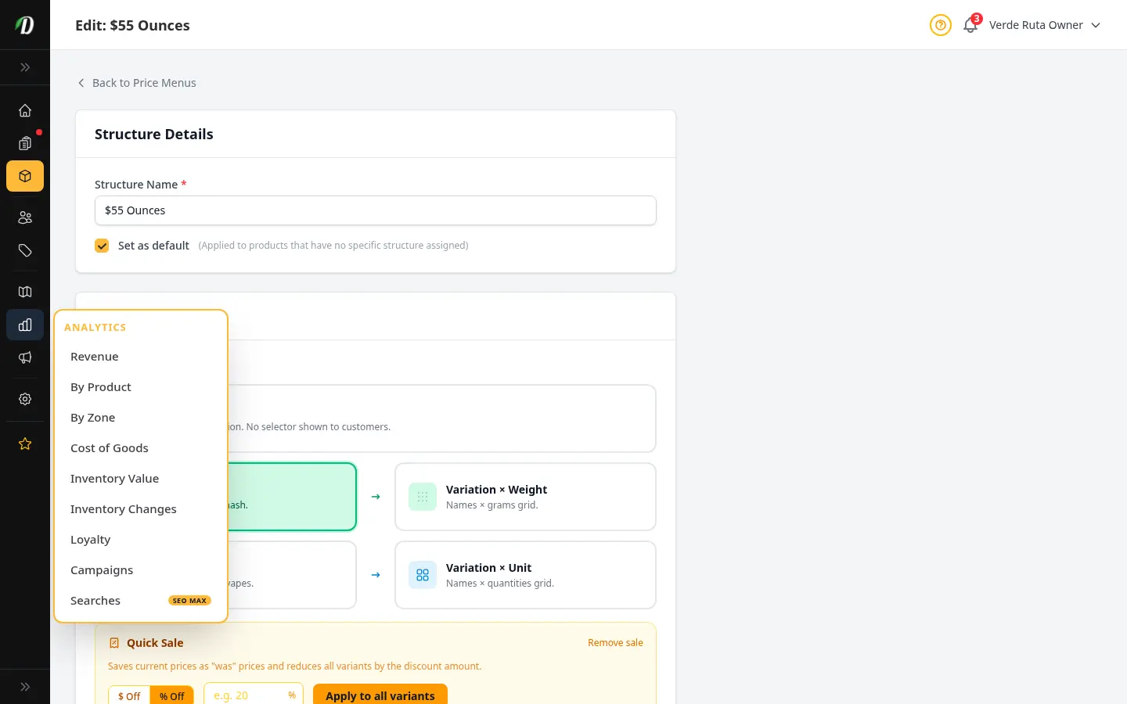
Task: Click the arrow next to Variation × Unit
Action: point(376,575)
